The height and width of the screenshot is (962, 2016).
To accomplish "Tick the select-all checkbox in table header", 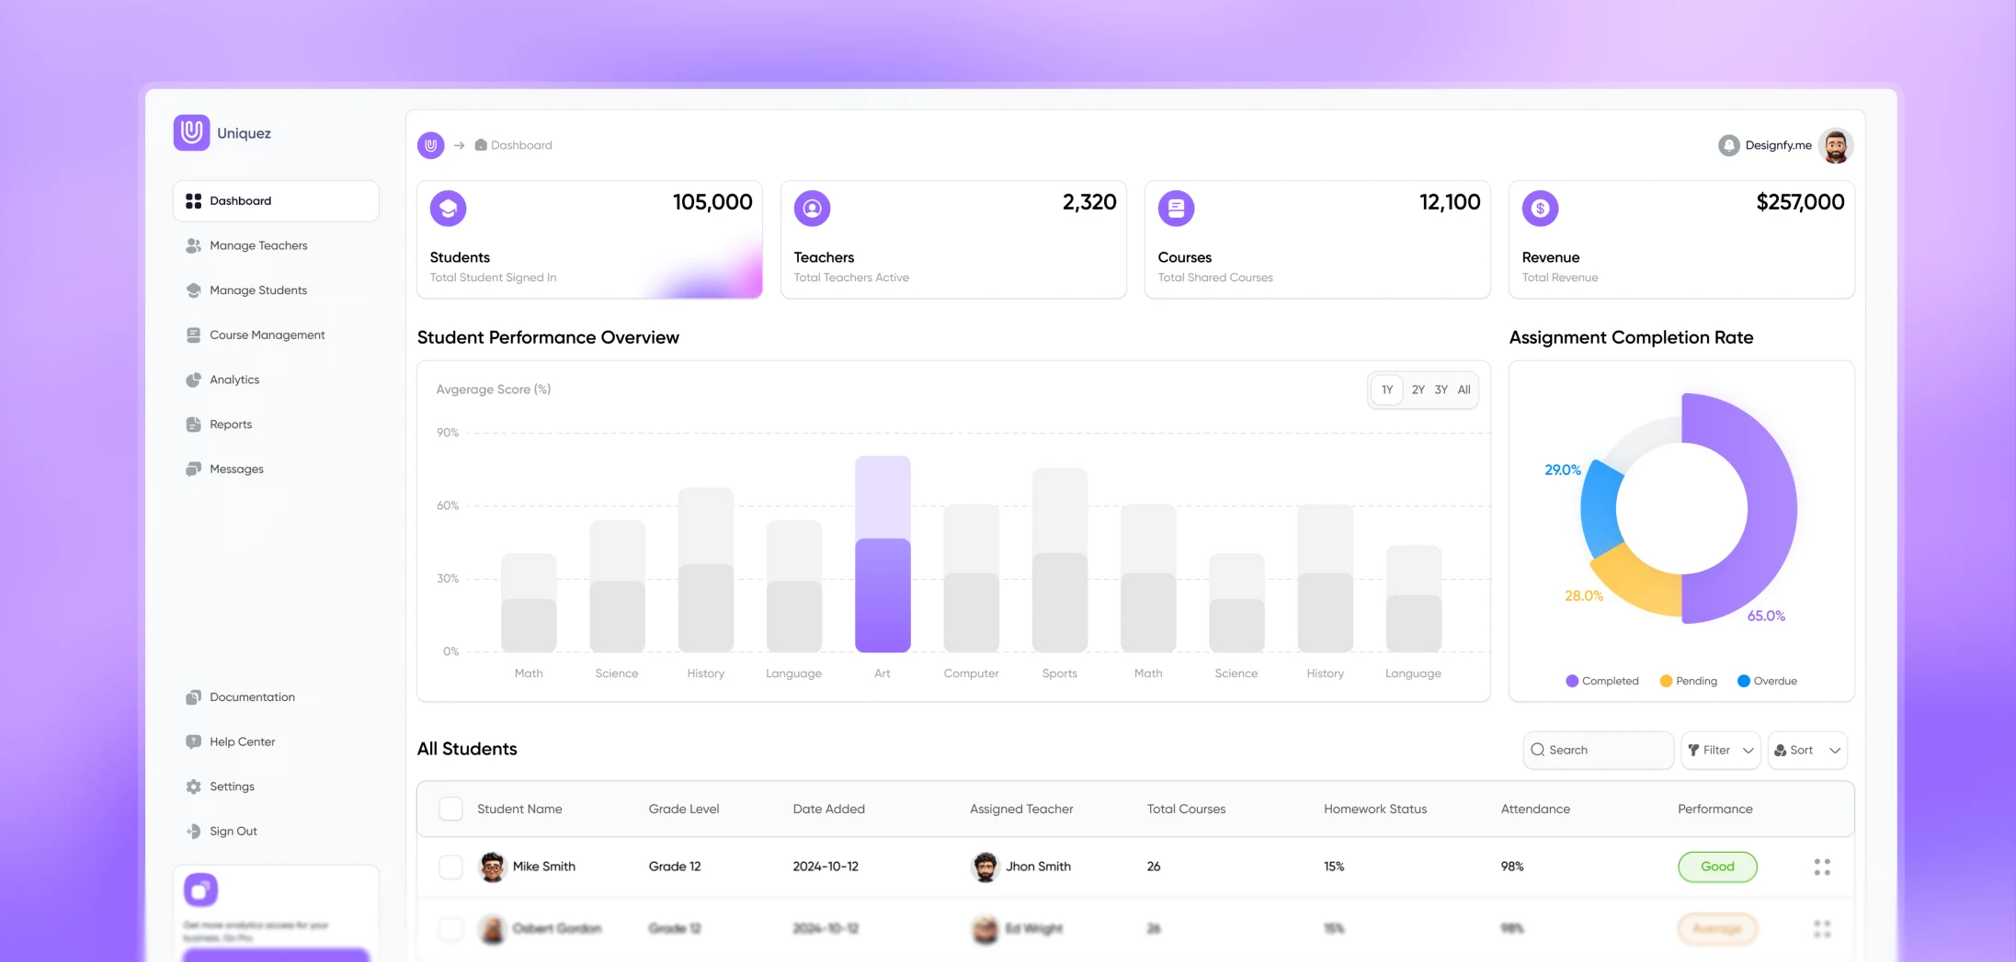I will pos(450,809).
